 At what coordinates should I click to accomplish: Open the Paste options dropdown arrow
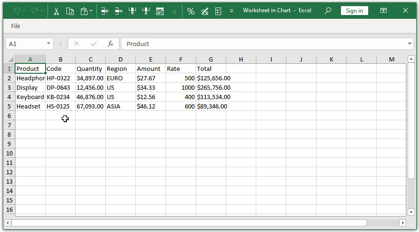(x=91, y=11)
